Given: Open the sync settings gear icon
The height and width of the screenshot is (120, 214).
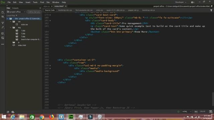Looking at the screenshot, I should pyautogui.click(x=192, y=2).
